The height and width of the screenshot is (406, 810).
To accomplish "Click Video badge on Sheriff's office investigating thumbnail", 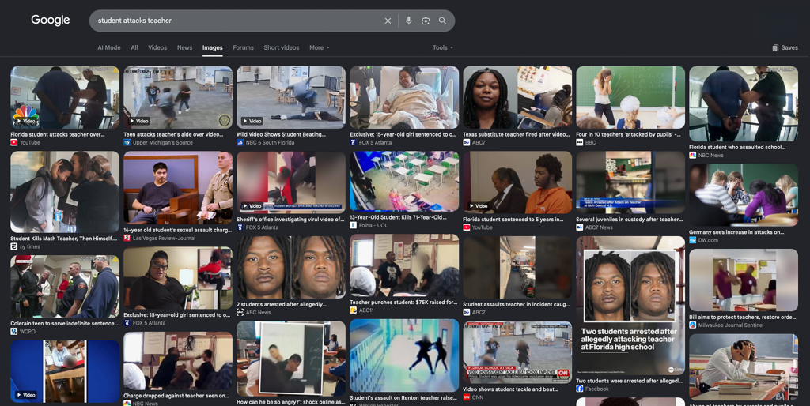I will (x=252, y=206).
